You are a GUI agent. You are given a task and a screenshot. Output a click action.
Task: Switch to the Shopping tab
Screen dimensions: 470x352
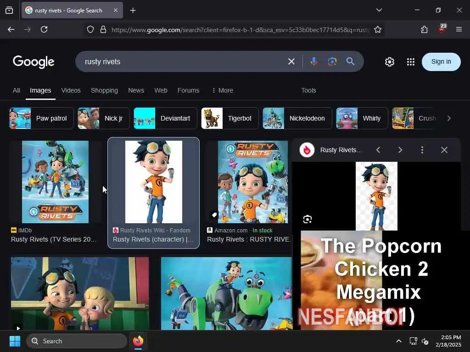point(104,90)
